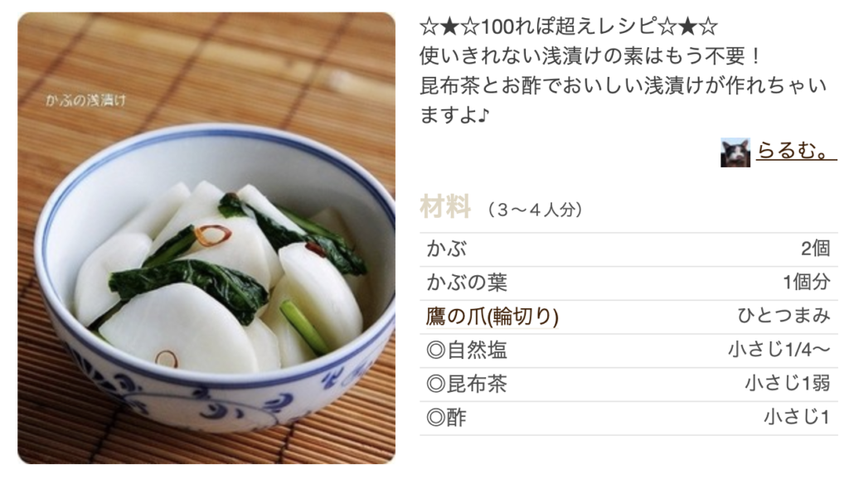Viewport: 849px width, 479px height.
Task: Click the 使いきれない浅漬けの素 description line
Action: tap(590, 56)
